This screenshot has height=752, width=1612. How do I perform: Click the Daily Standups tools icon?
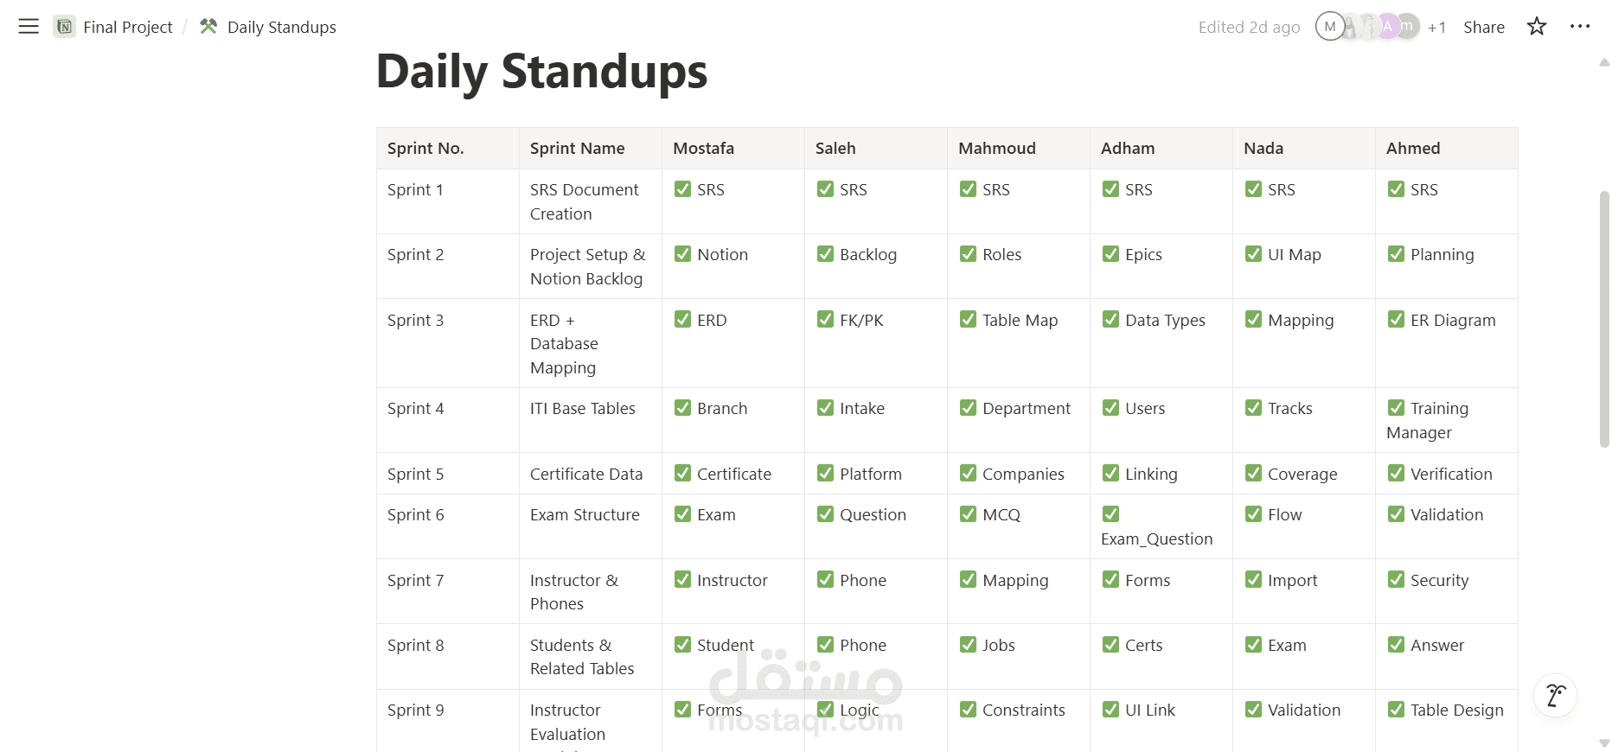click(208, 27)
